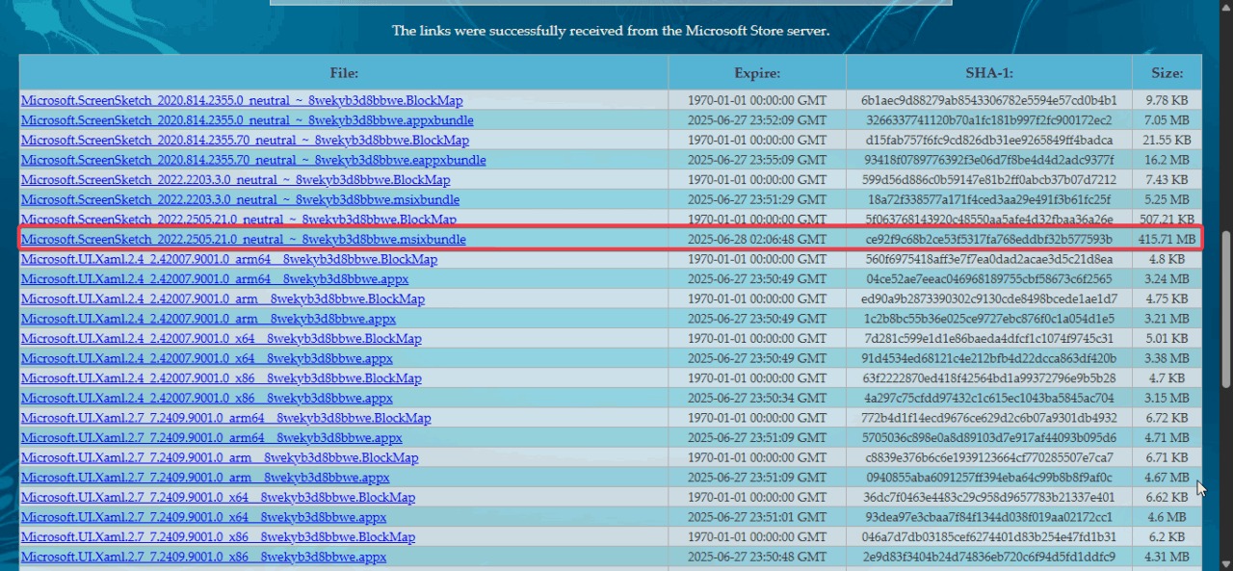Download UI.Xaml.2.7 arm appx package
Image resolution: width=1233 pixels, height=571 pixels.
point(205,478)
